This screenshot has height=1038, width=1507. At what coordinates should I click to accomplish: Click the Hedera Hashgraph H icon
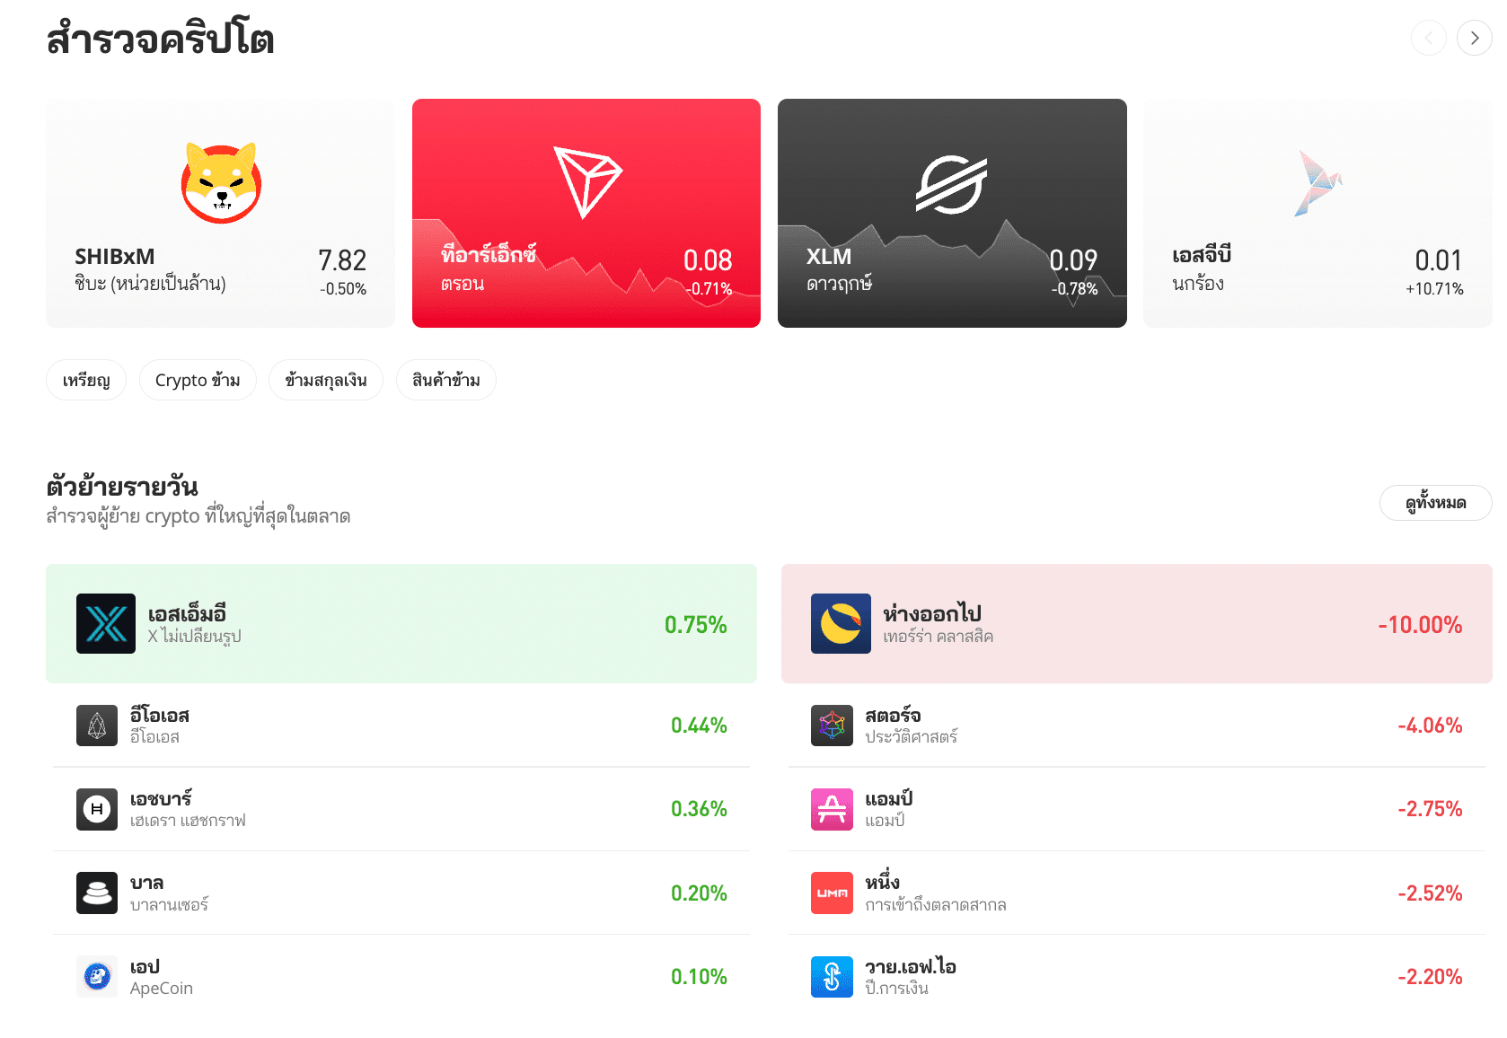point(97,809)
